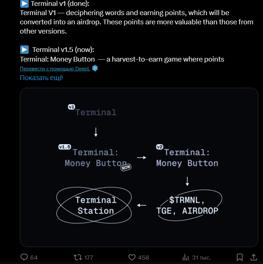Open the image at the Terminal Station ellipse
The width and height of the screenshot is (263, 264).
pos(94,205)
